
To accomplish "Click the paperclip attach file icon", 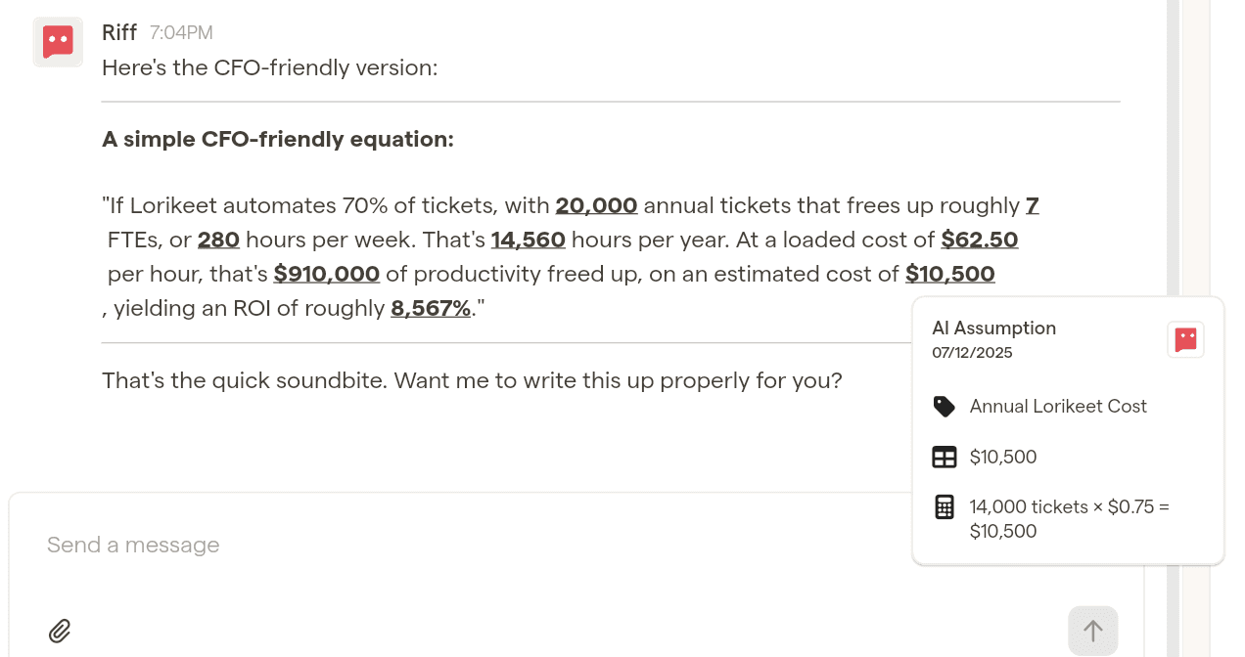I will (x=60, y=631).
